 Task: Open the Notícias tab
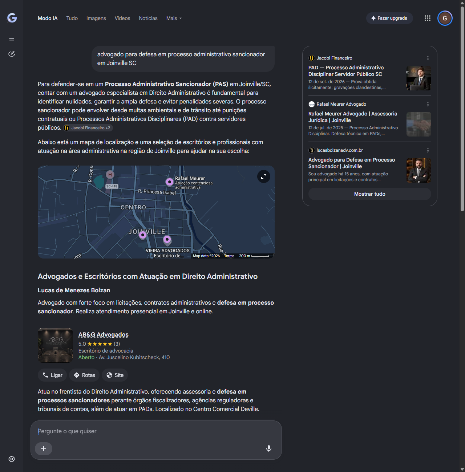148,18
